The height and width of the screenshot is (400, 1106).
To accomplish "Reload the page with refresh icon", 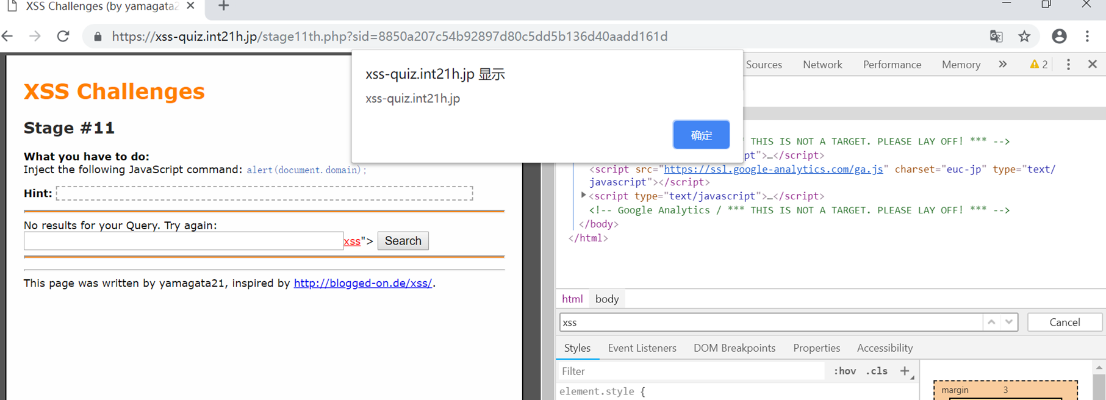I will tap(63, 37).
